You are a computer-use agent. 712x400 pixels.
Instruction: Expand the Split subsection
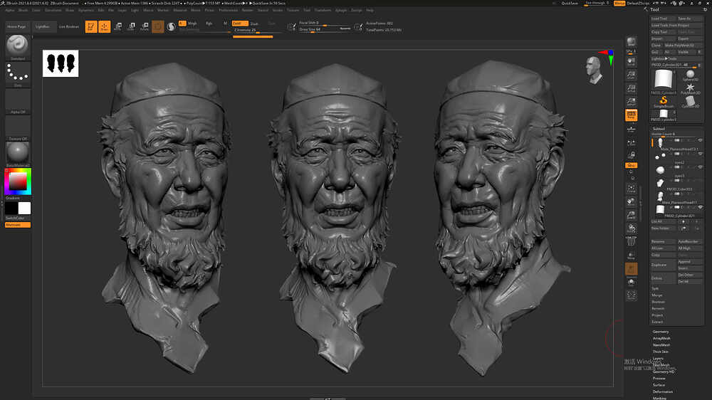655,289
